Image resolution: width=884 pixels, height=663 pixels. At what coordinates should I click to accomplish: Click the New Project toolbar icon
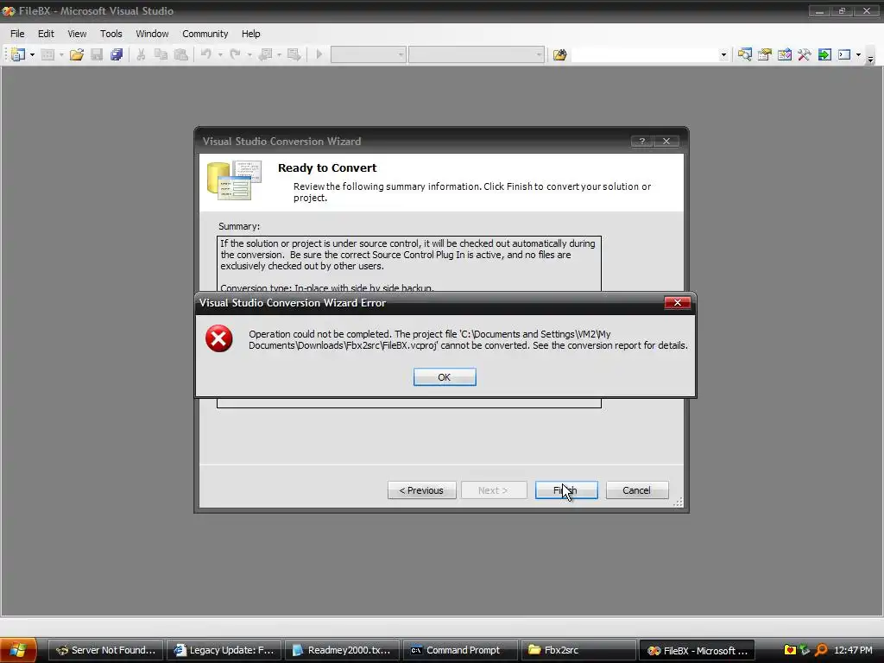click(x=17, y=54)
